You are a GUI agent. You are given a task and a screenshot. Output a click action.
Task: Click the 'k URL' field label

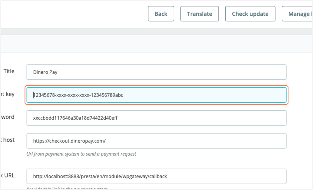coord(8,175)
